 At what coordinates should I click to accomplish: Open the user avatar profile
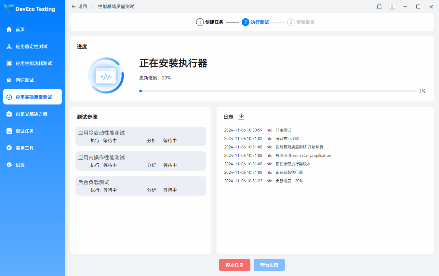pyautogui.click(x=392, y=7)
